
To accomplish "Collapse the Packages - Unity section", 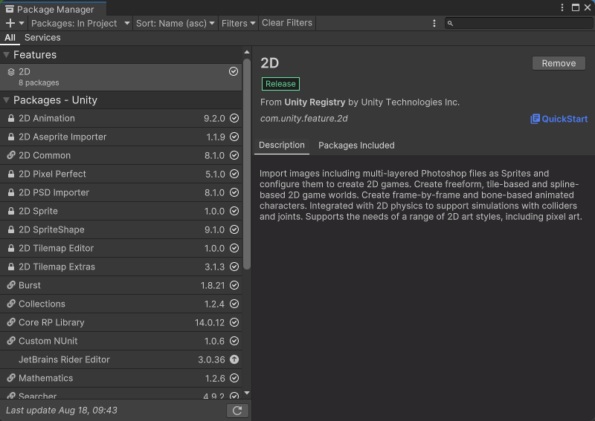I will coord(6,100).
